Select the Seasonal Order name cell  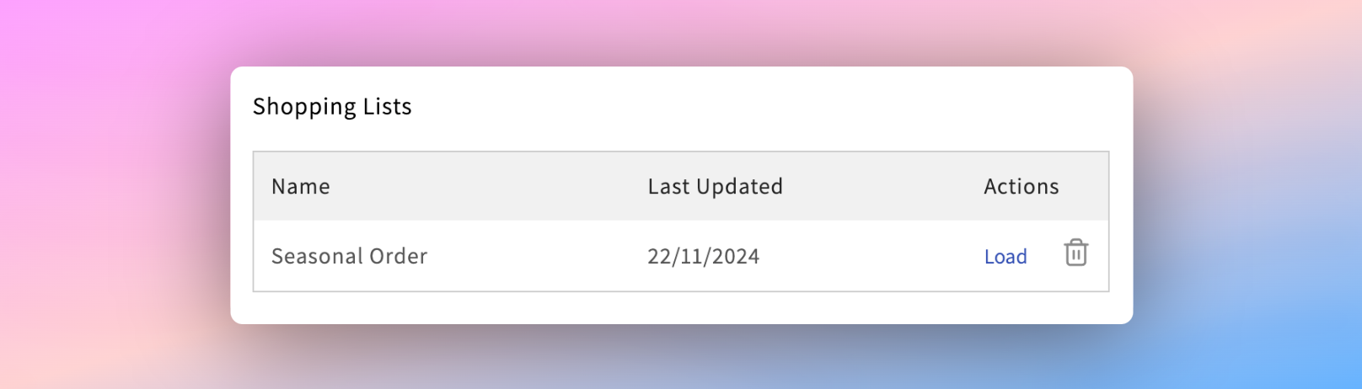pos(349,256)
